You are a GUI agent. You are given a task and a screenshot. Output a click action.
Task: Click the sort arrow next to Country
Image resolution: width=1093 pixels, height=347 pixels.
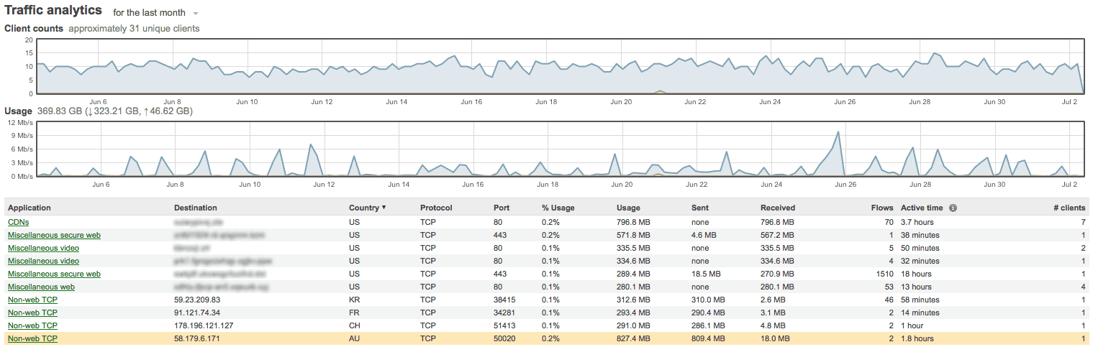click(384, 208)
